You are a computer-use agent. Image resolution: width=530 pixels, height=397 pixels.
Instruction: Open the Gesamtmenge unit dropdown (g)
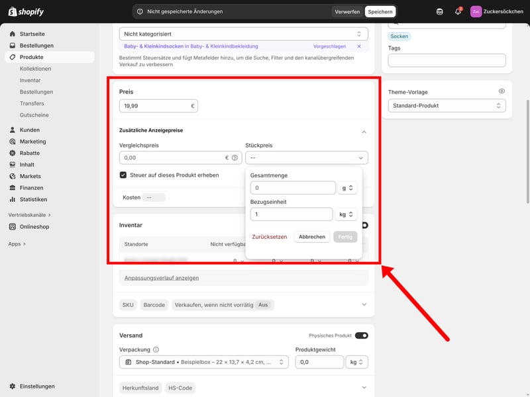tap(347, 188)
